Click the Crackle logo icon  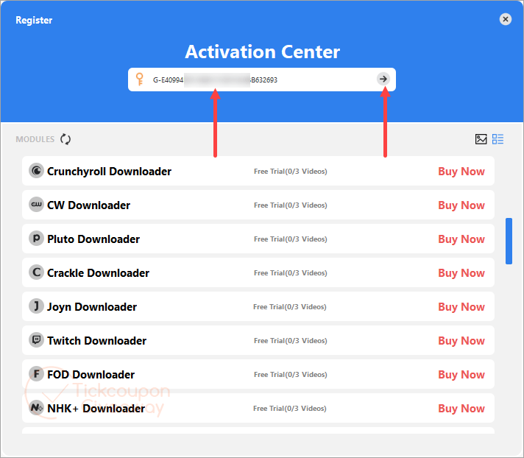coord(36,272)
